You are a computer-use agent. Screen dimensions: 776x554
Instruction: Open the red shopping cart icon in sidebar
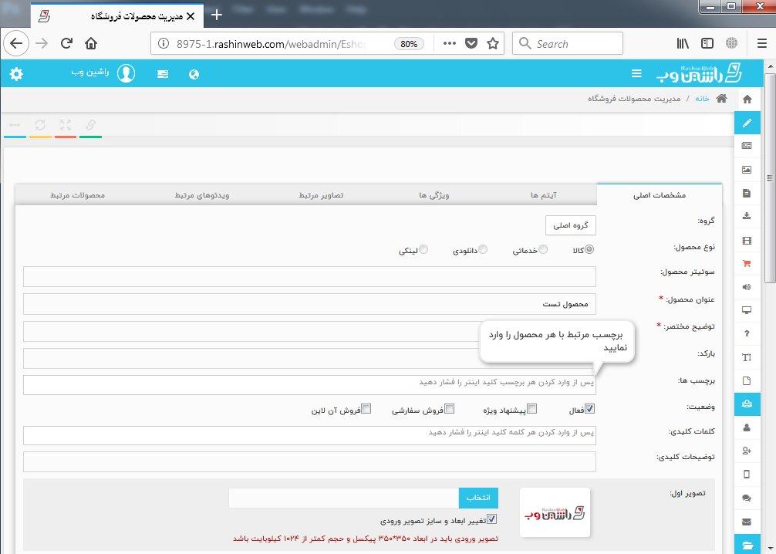[x=747, y=264]
